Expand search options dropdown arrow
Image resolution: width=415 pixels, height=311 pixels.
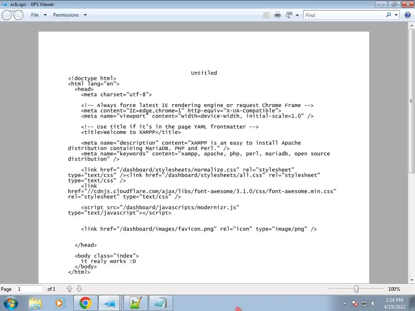[396, 15]
